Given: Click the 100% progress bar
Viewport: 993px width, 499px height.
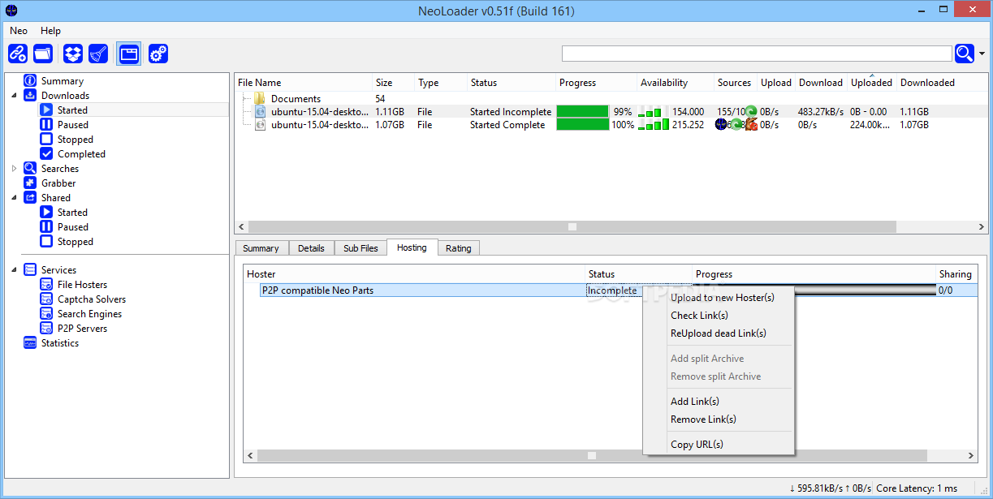Looking at the screenshot, I should [x=582, y=125].
